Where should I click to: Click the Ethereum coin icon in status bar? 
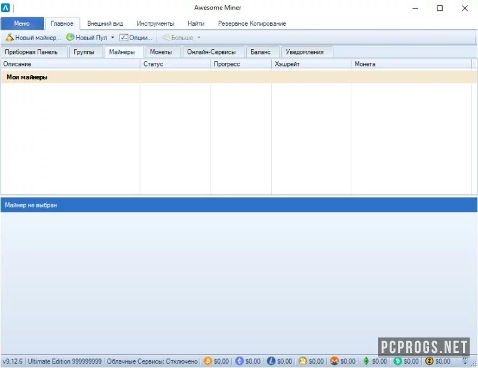[240, 361]
